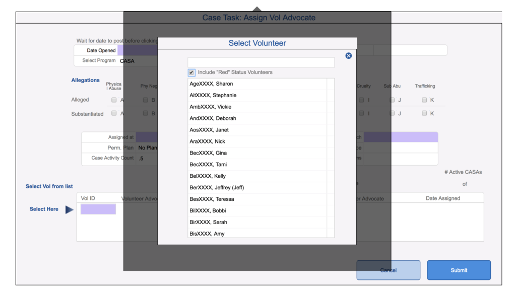Click the blue Select Here arrow
Screen dimensions: 516x292
coord(69,209)
